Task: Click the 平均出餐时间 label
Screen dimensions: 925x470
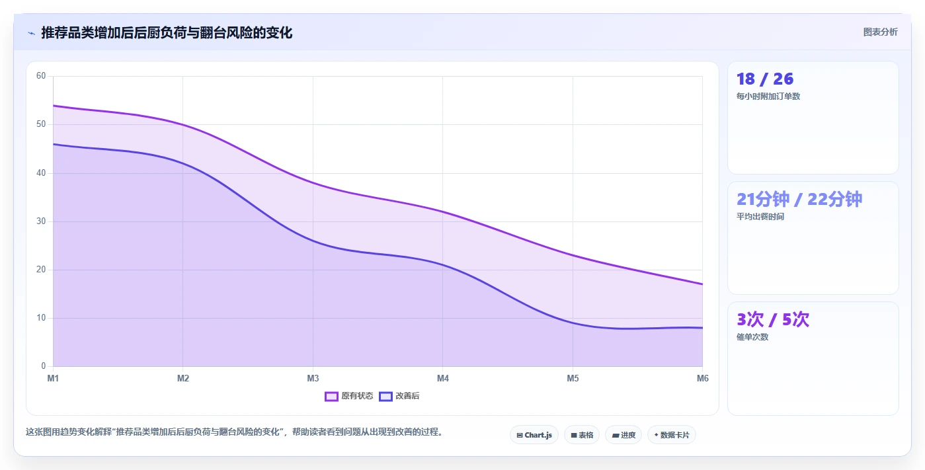Action: tap(760, 217)
